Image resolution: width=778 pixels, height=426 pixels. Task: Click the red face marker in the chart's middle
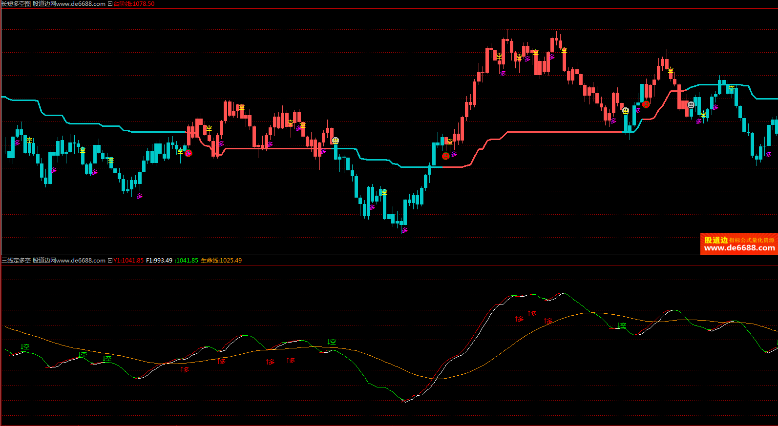(445, 156)
